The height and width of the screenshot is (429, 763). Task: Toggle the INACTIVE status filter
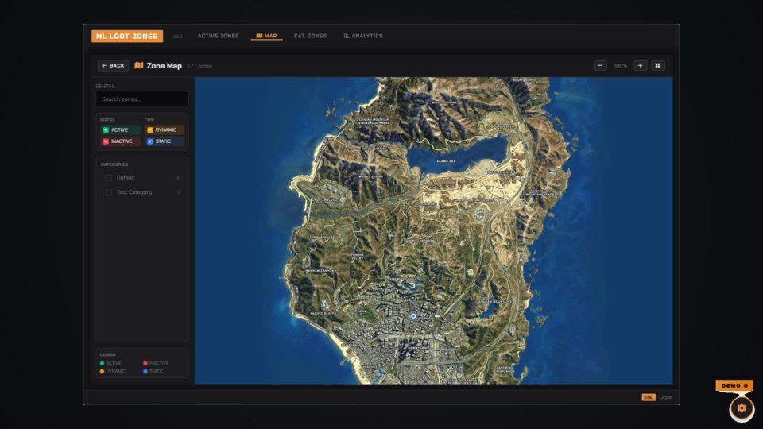click(120, 141)
